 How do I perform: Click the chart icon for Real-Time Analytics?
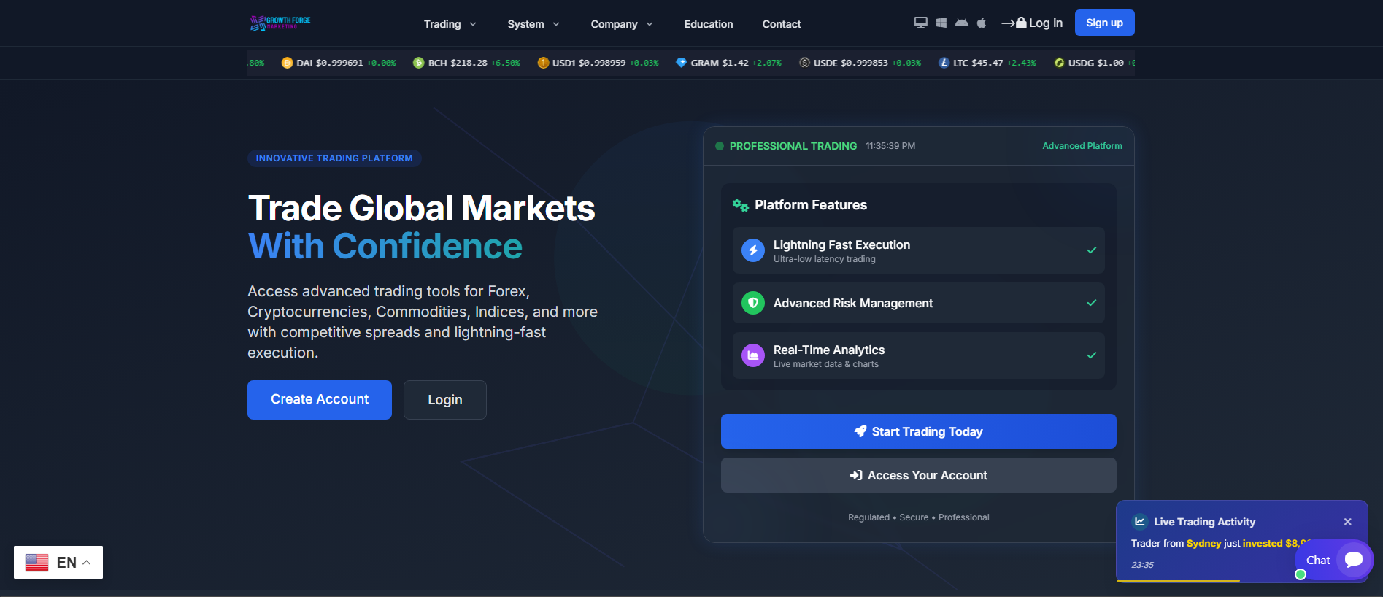click(753, 355)
